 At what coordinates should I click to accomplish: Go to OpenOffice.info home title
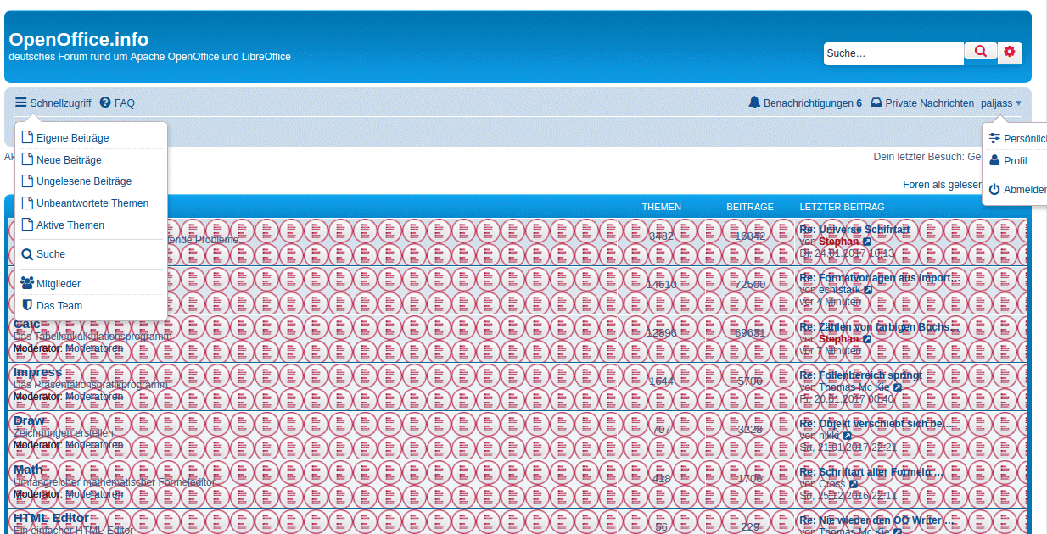click(x=78, y=39)
